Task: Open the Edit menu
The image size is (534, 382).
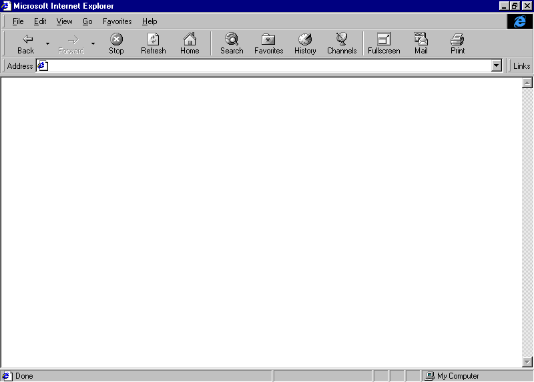Action: pos(40,21)
